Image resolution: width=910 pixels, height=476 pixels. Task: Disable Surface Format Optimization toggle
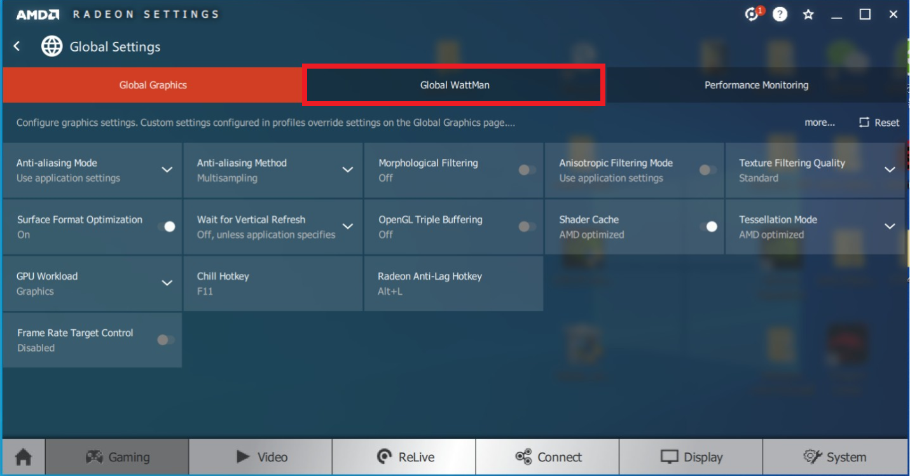167,226
